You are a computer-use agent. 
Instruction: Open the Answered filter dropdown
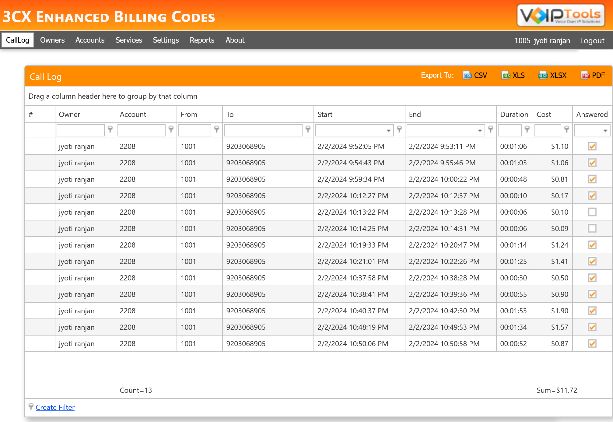pos(605,130)
